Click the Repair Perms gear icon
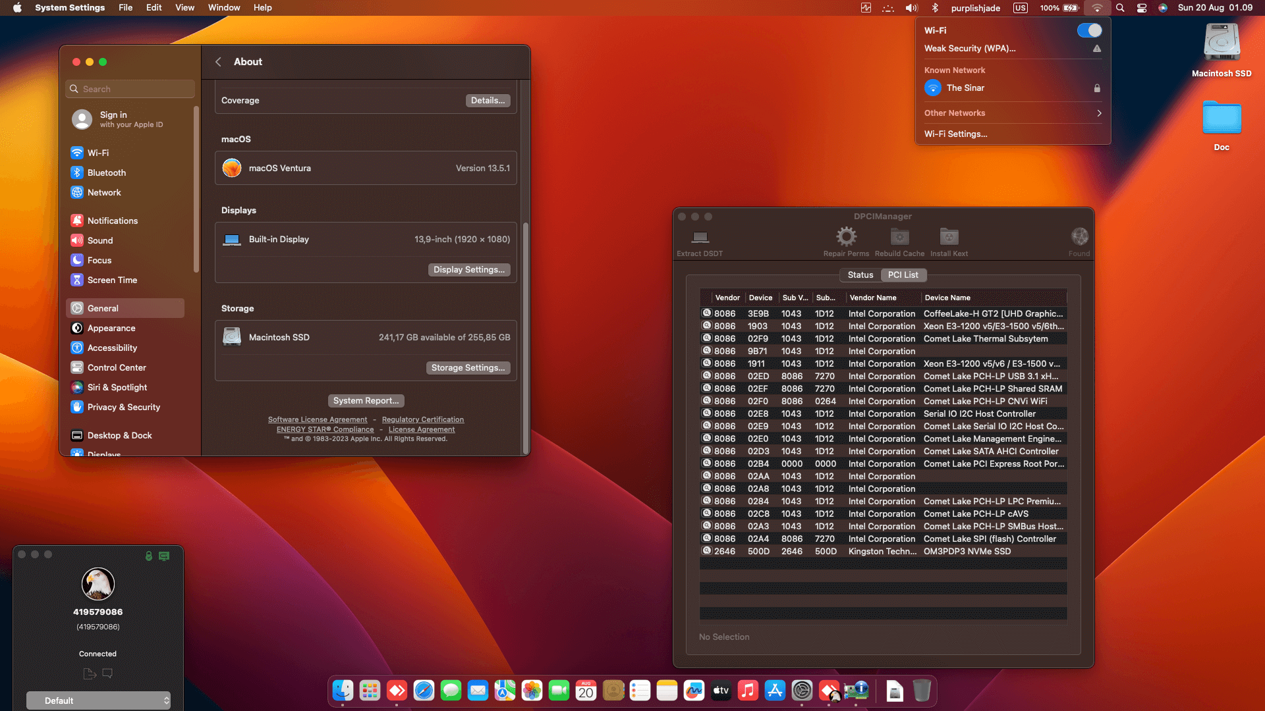Image resolution: width=1265 pixels, height=711 pixels. [x=846, y=236]
